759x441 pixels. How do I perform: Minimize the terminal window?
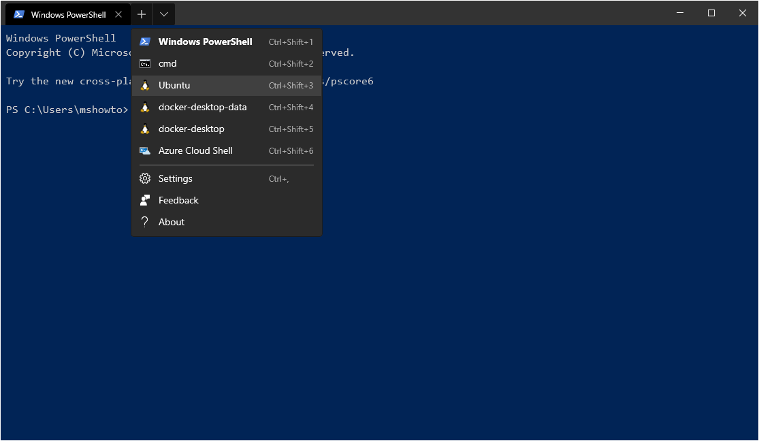click(680, 13)
